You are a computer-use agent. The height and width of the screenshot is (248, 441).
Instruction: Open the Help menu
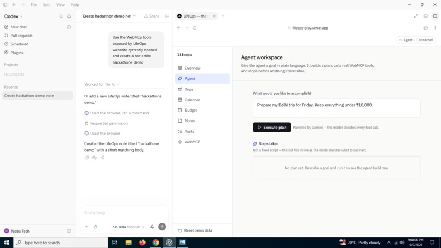pyautogui.click(x=75, y=5)
